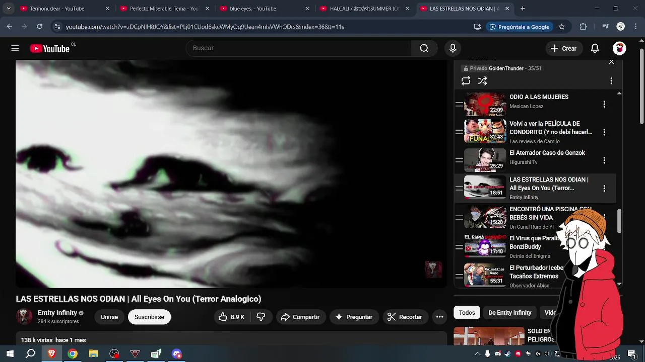Focus the Buscar search field
The width and height of the screenshot is (645, 362).
(298, 48)
